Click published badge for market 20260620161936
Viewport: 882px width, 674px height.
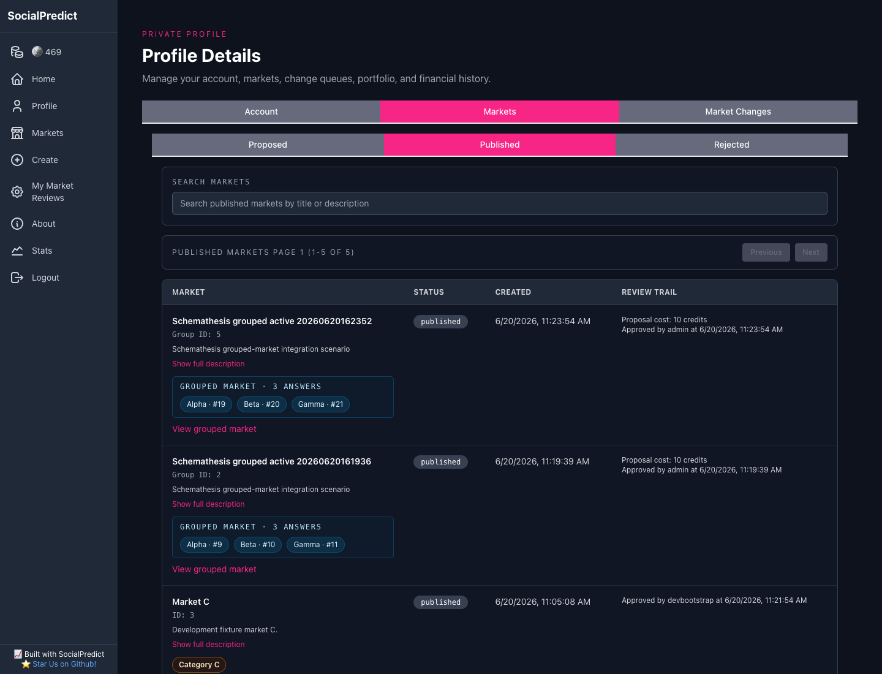(440, 462)
